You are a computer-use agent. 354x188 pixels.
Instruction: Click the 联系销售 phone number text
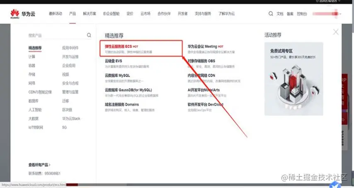tap(44, 173)
